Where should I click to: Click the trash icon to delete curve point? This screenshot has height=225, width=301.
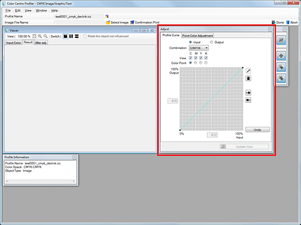pos(248,78)
